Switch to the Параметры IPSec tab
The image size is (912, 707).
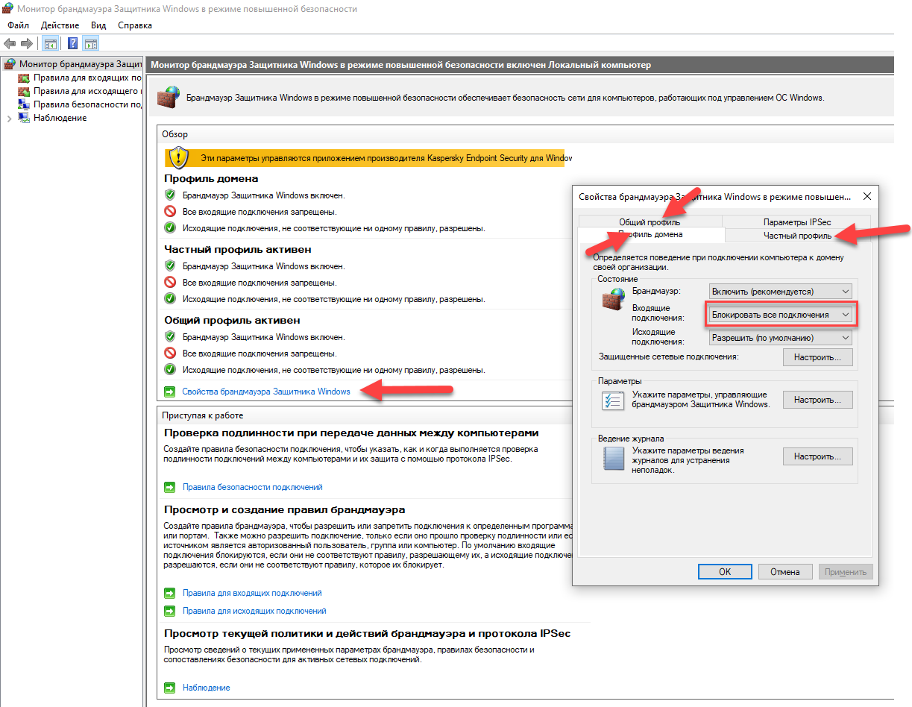(x=797, y=222)
